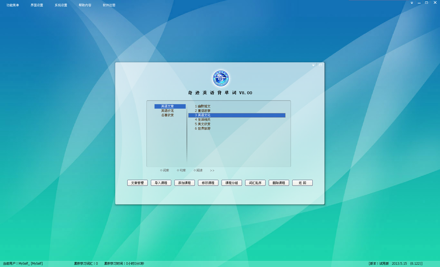Click dialog's small dropdown arrow icon
The height and width of the screenshot is (267, 440).
(x=313, y=65)
